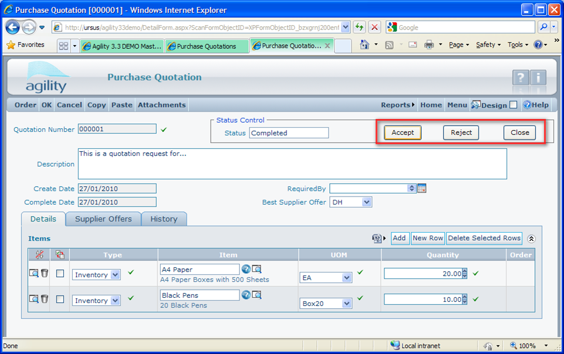Click the lookup search icon beside Black Pens item

click(x=256, y=295)
